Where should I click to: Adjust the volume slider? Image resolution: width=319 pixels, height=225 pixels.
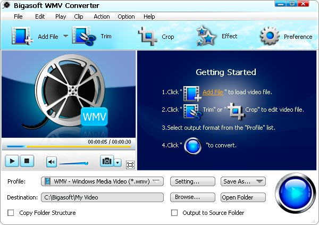pyautogui.click(x=74, y=163)
